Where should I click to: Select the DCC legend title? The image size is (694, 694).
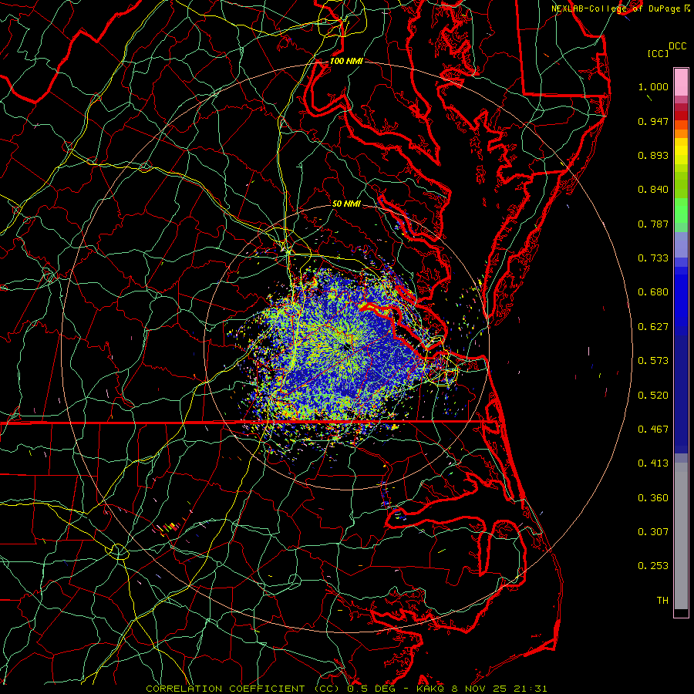click(x=677, y=46)
